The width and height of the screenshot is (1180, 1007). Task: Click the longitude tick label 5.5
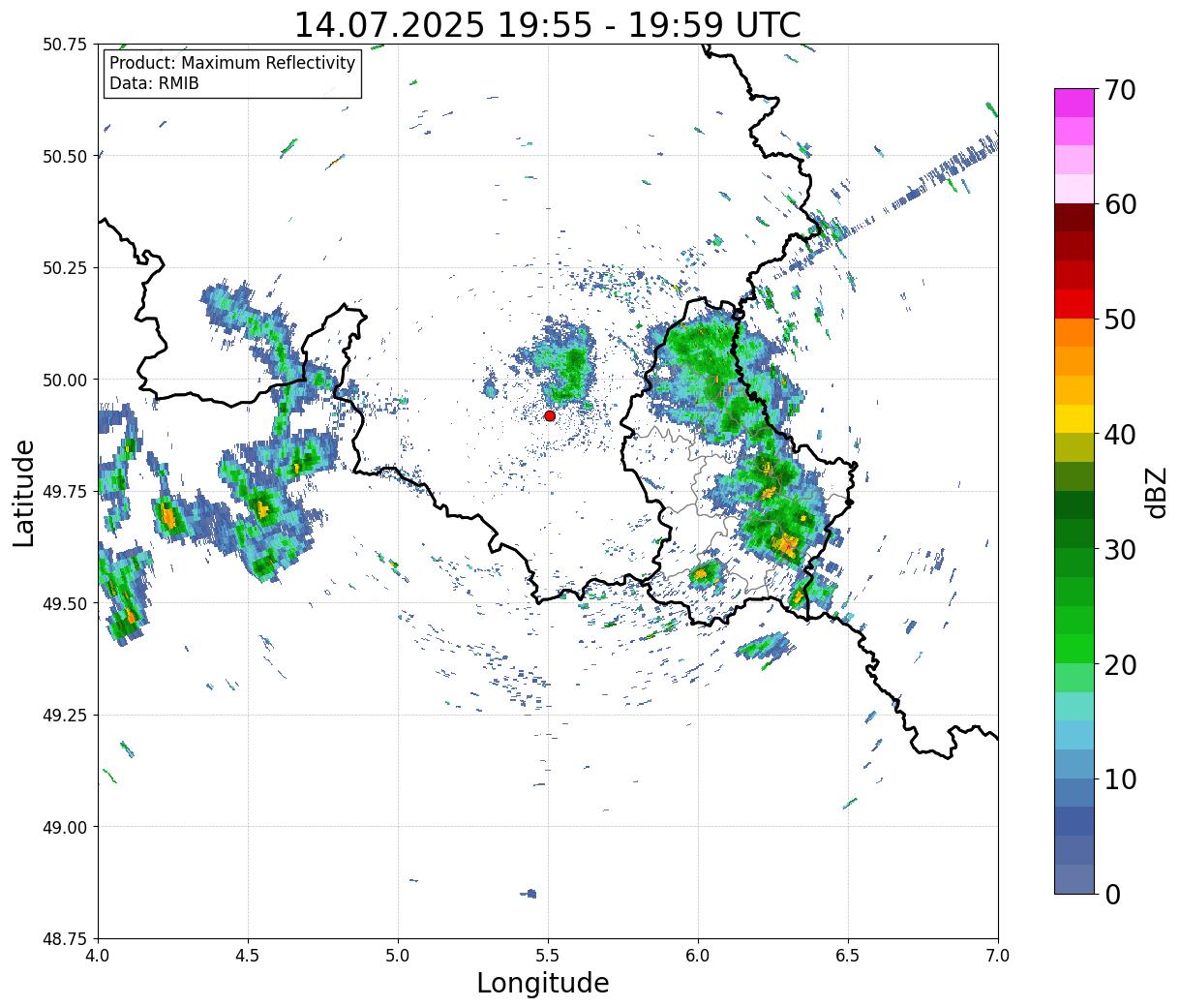(x=548, y=956)
